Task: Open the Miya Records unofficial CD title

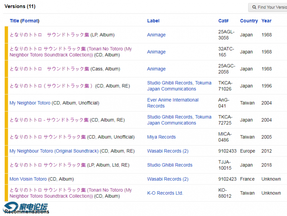Action: [x=48, y=137]
